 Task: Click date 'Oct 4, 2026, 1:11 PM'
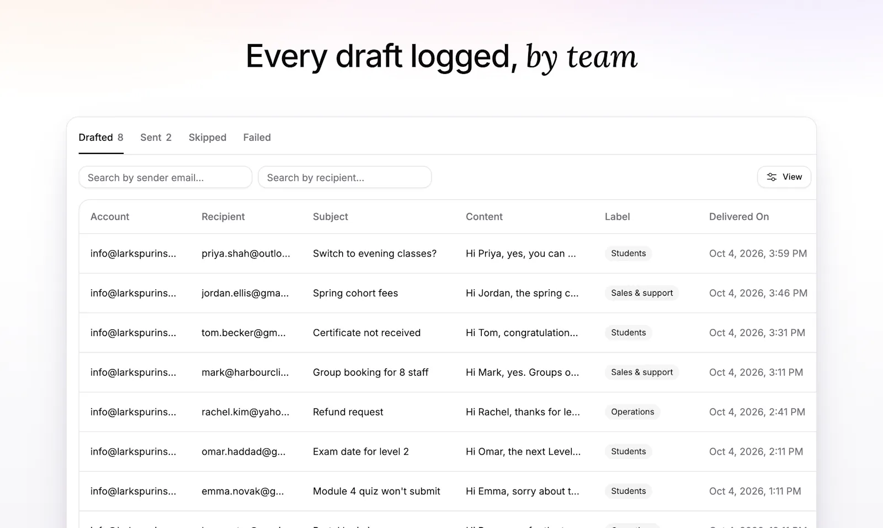click(x=755, y=492)
